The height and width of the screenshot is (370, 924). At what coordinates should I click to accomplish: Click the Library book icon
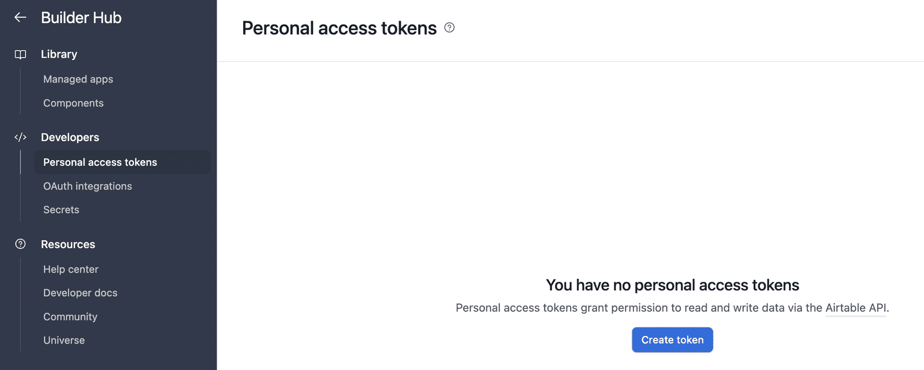(20, 54)
